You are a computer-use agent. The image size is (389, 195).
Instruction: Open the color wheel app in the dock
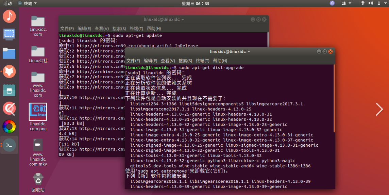click(x=9, y=127)
